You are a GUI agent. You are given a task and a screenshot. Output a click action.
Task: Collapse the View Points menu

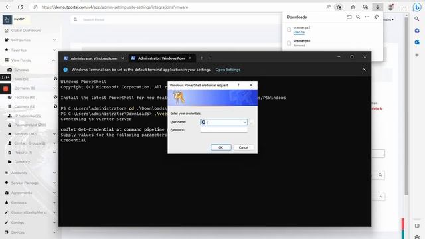pyautogui.click(x=54, y=60)
